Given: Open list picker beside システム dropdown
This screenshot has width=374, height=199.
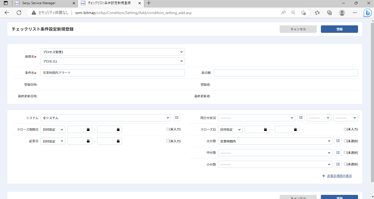Looking at the screenshot, I should pos(177,118).
